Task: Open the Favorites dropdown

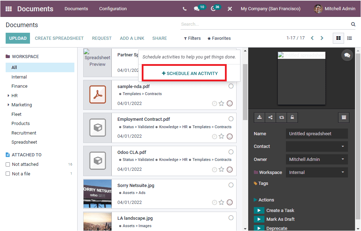Action: click(x=219, y=38)
